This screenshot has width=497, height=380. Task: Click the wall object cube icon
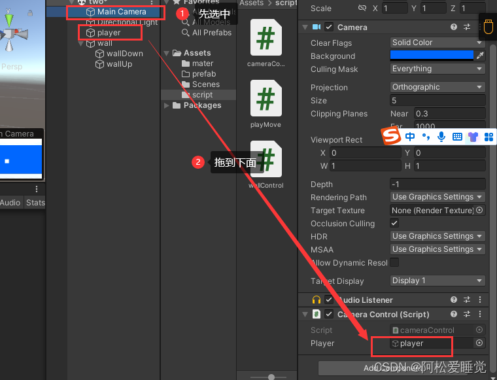click(x=91, y=43)
